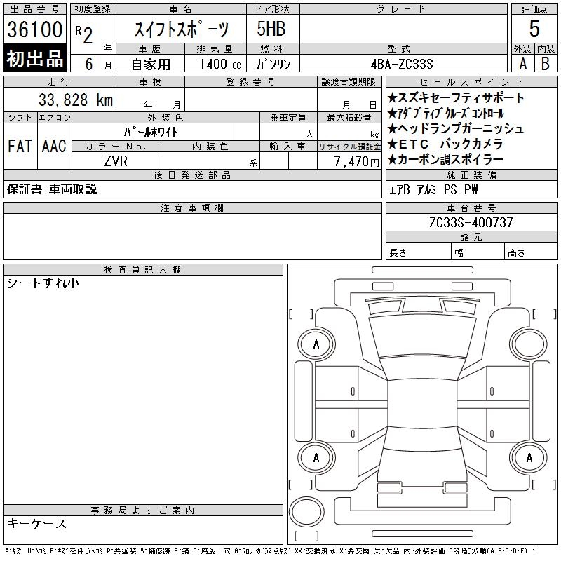This screenshot has width=561, height=561.
Task: Click 保証書 車両取説 entry
Action: point(52,189)
